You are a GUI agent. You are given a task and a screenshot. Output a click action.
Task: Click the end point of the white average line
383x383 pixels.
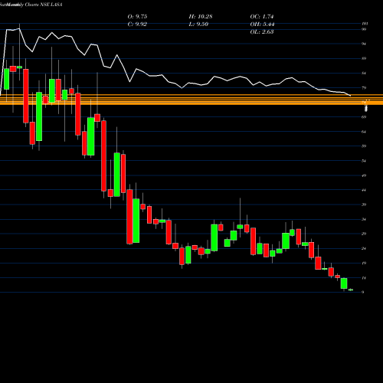[x=350, y=96]
